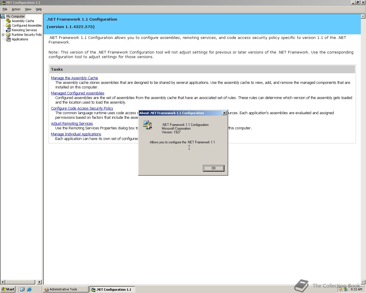Screen dimensions: 366x293
Task: Open the Managed Configured Assemblies link
Action: point(77,93)
